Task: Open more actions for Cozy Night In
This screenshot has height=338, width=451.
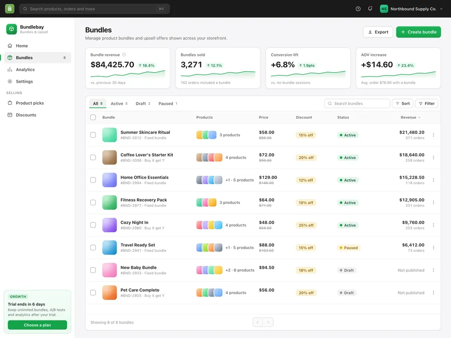Action: coord(433,225)
